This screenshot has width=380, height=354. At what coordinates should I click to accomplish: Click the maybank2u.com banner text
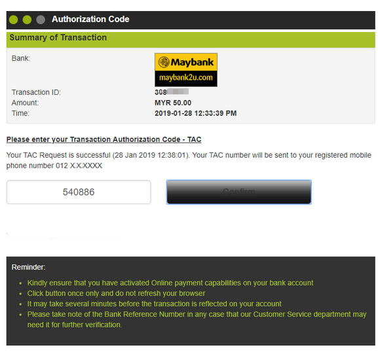186,78
